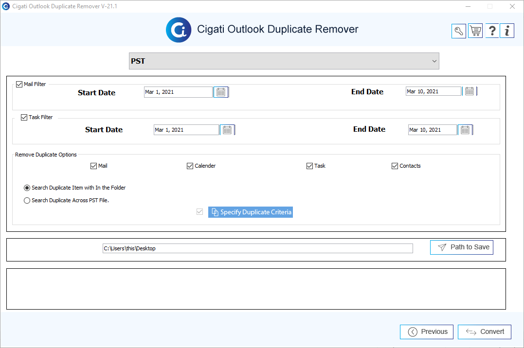
Task: Uncheck the Mail duplicate option
Action: (x=93, y=166)
